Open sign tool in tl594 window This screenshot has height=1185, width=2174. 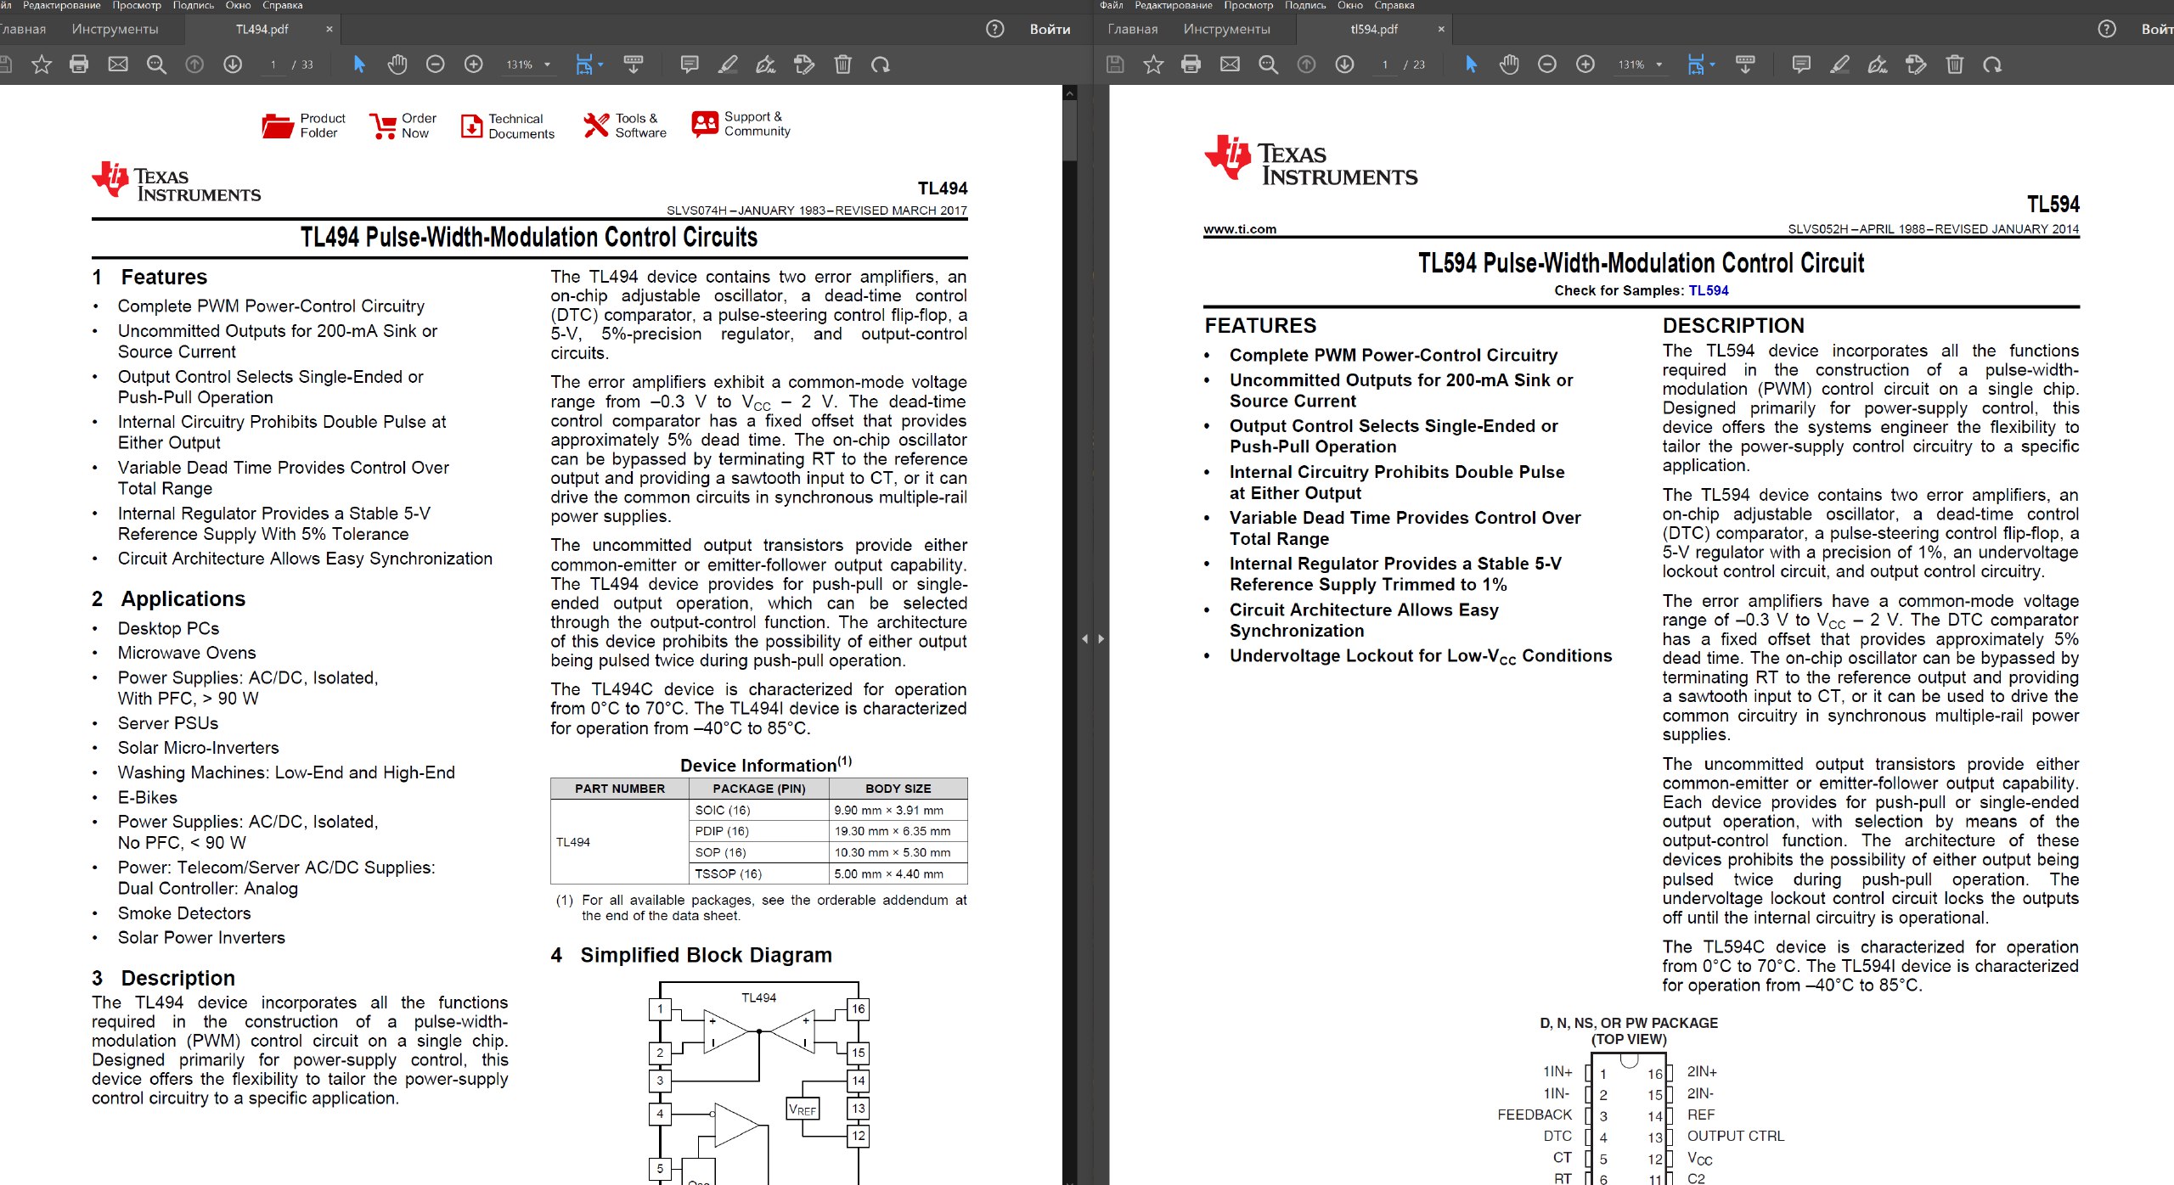(x=1878, y=65)
